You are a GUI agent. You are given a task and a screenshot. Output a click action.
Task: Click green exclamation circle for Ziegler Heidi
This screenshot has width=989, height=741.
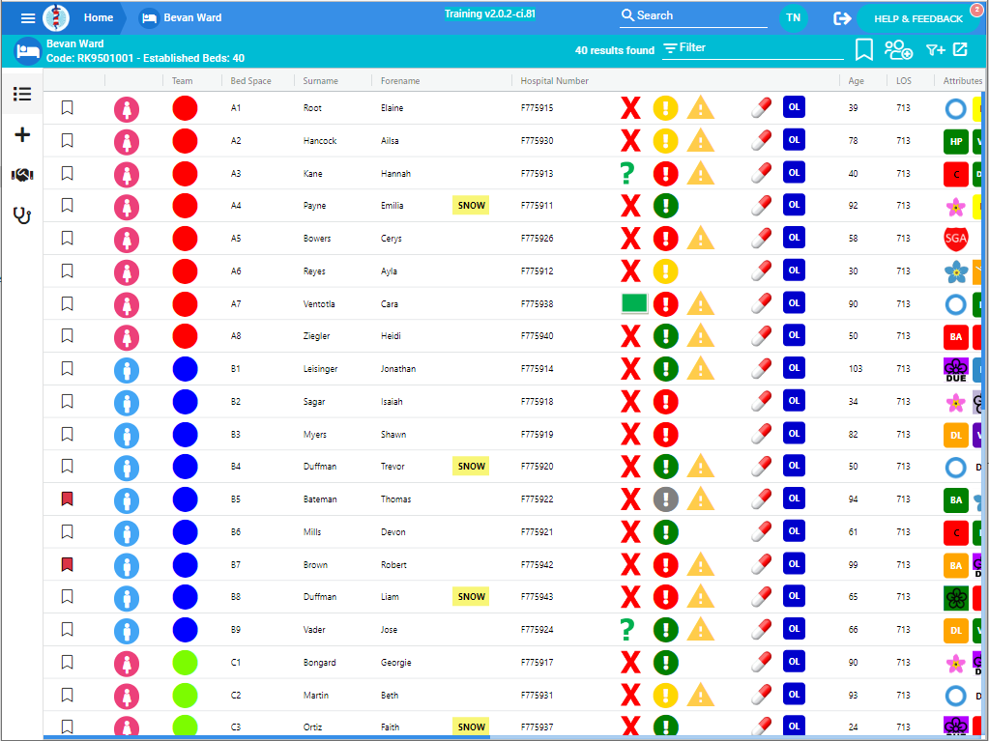tap(665, 336)
